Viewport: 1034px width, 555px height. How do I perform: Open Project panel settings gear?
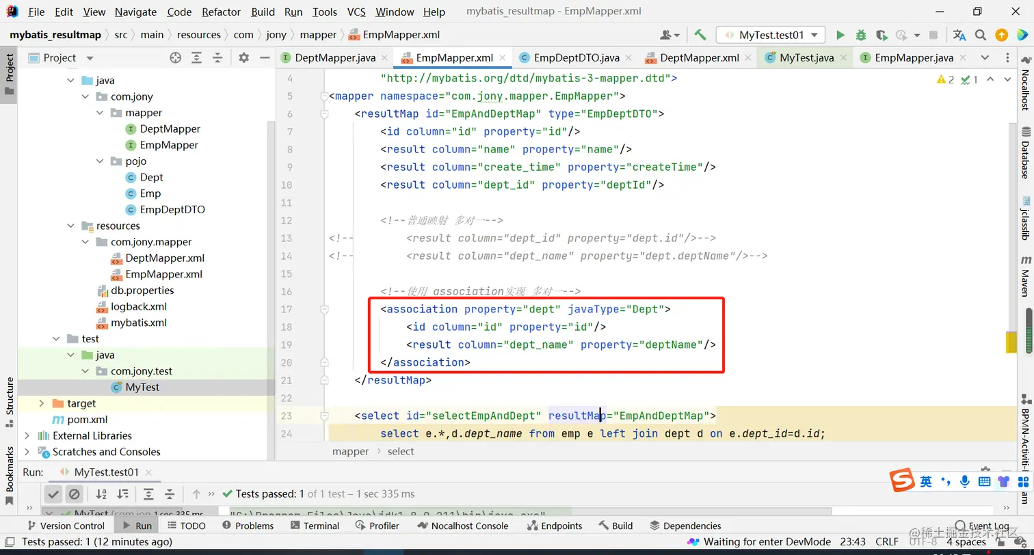[x=244, y=58]
